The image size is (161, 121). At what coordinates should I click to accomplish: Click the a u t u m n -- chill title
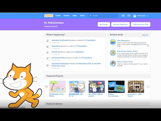tap(136, 94)
